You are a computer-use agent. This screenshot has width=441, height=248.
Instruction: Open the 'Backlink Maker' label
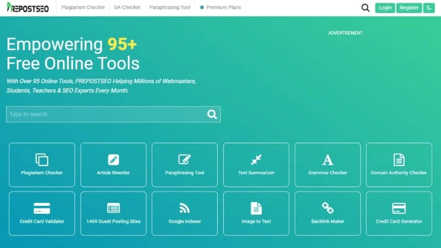tap(327, 221)
